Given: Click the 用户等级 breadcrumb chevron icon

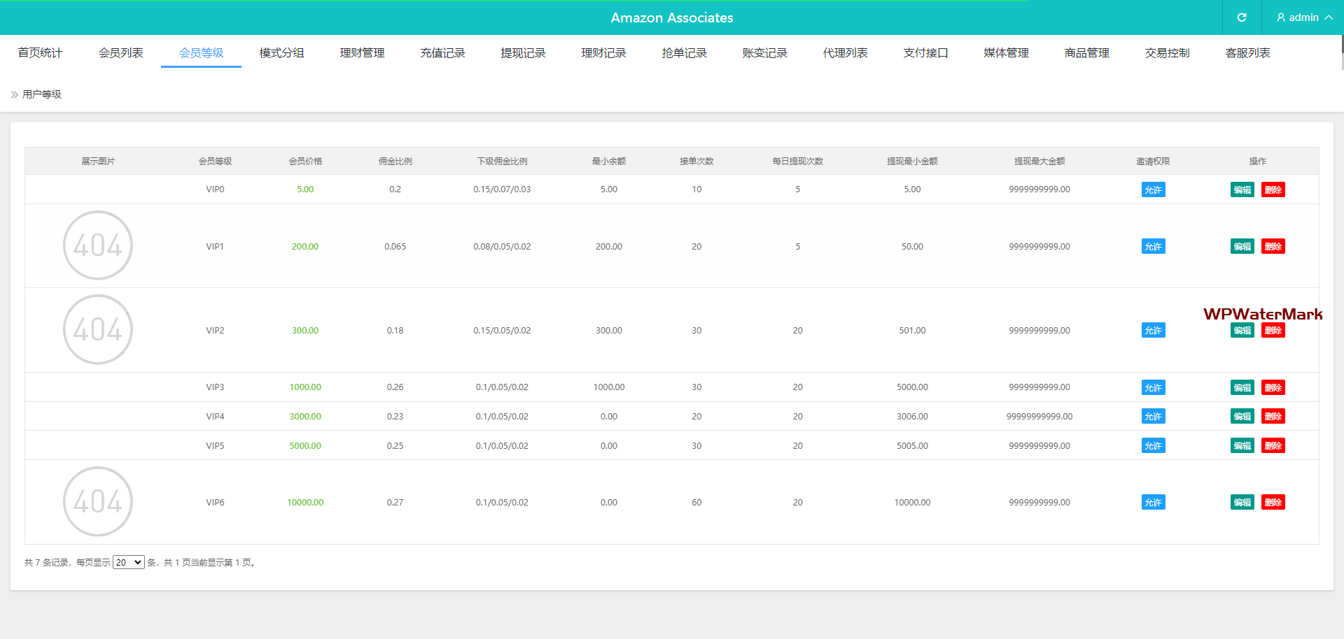Looking at the screenshot, I should point(14,94).
